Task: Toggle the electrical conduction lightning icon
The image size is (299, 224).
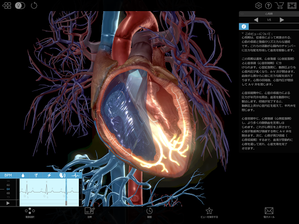Action: [49, 176]
